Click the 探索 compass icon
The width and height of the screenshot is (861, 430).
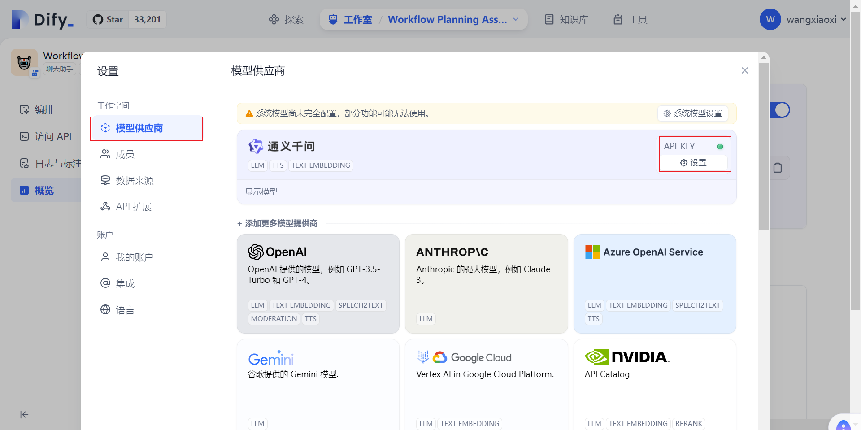274,20
